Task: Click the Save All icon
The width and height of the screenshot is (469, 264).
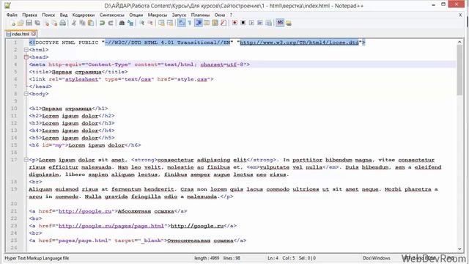Action: coord(37,23)
